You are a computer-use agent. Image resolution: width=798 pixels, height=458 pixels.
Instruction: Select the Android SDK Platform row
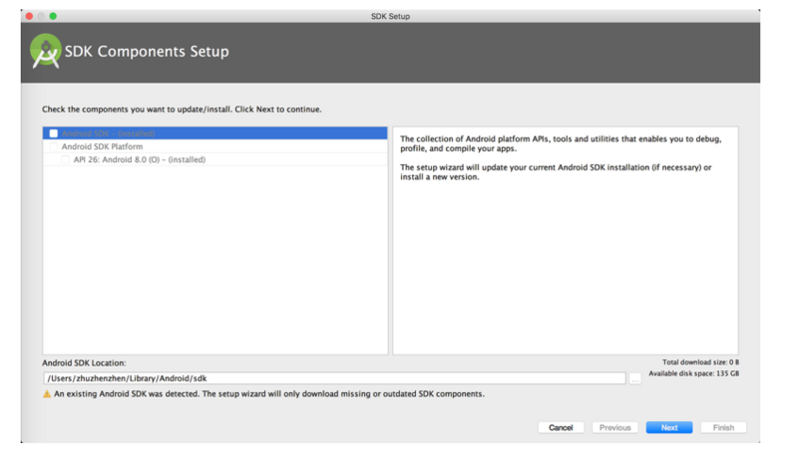pos(214,146)
